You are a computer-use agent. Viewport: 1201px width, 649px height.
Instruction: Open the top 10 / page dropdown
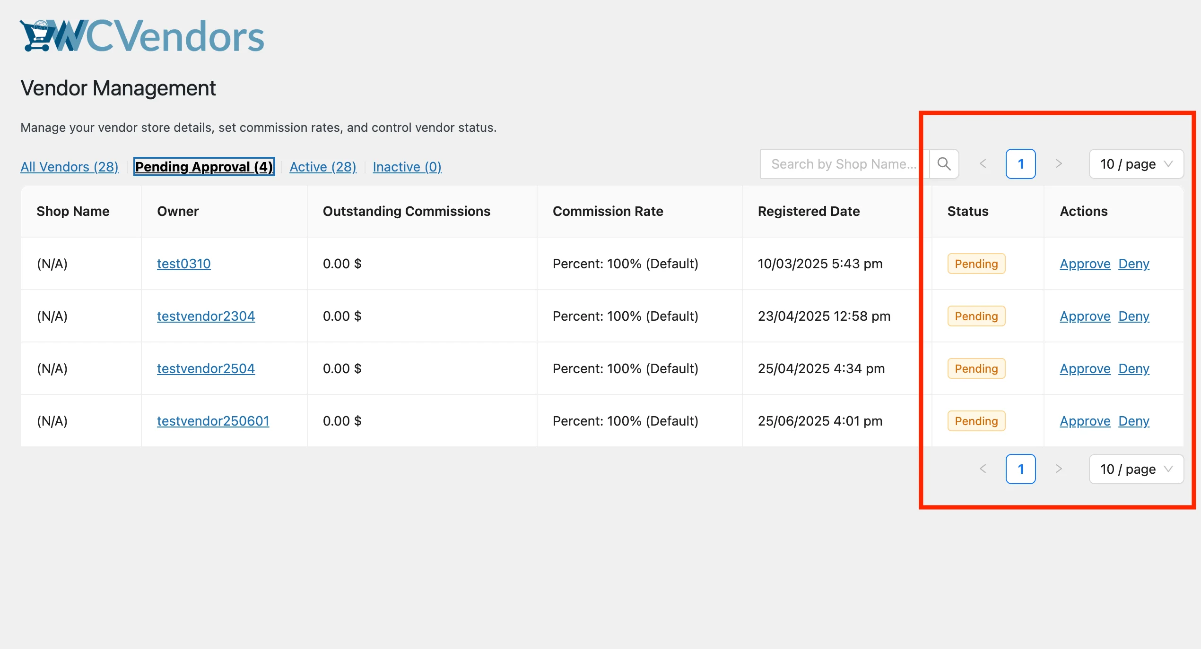coord(1136,164)
